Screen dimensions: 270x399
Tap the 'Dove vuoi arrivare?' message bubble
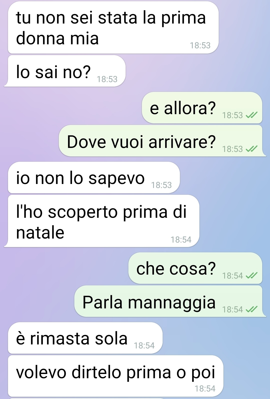tap(162, 141)
